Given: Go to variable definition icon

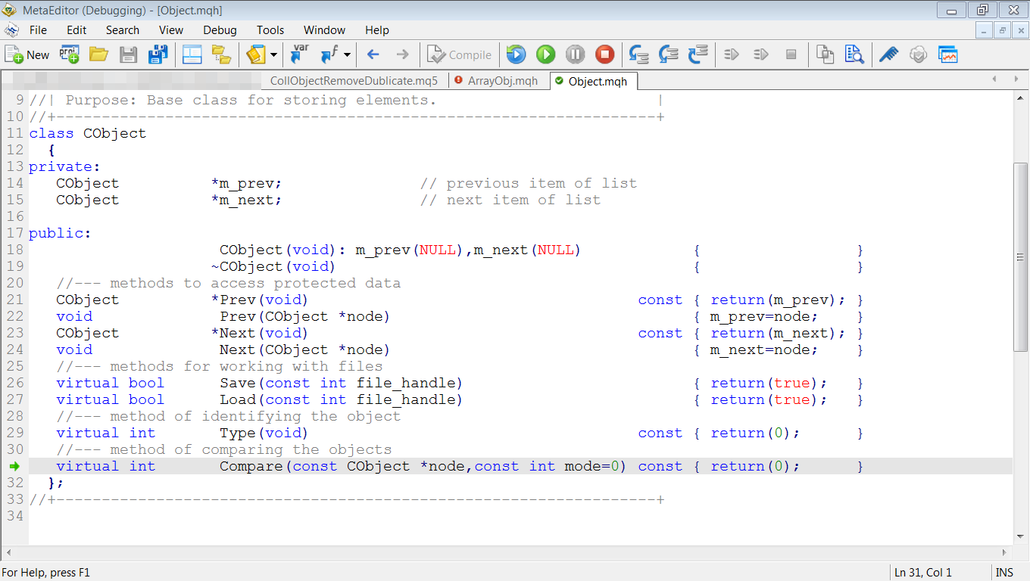Looking at the screenshot, I should coord(300,54).
